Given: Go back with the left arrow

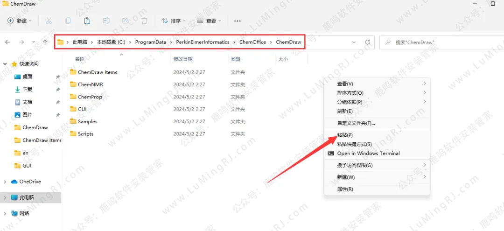Looking at the screenshot, I should (x=8, y=42).
